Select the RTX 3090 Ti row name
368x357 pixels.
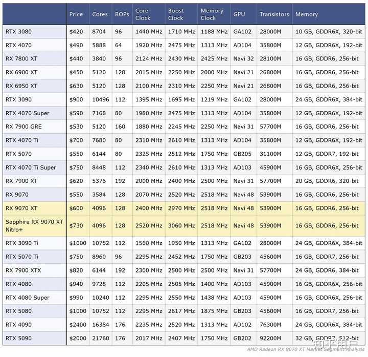tap(22, 243)
